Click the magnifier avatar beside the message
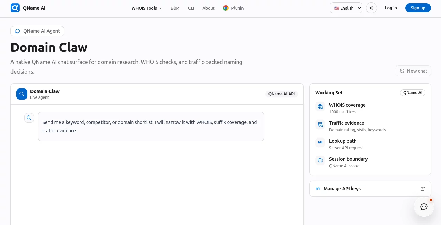This screenshot has width=441, height=225. pos(29,118)
